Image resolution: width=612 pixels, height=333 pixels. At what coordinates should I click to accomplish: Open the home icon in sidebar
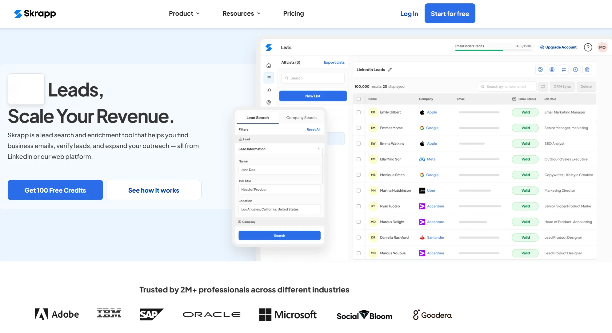click(269, 65)
